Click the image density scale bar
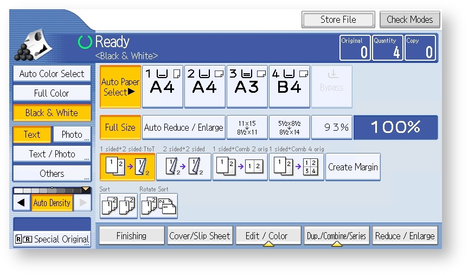Screen dimensions: 468x275 tap(52, 190)
